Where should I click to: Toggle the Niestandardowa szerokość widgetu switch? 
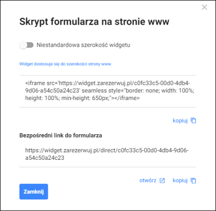[x=27, y=45]
